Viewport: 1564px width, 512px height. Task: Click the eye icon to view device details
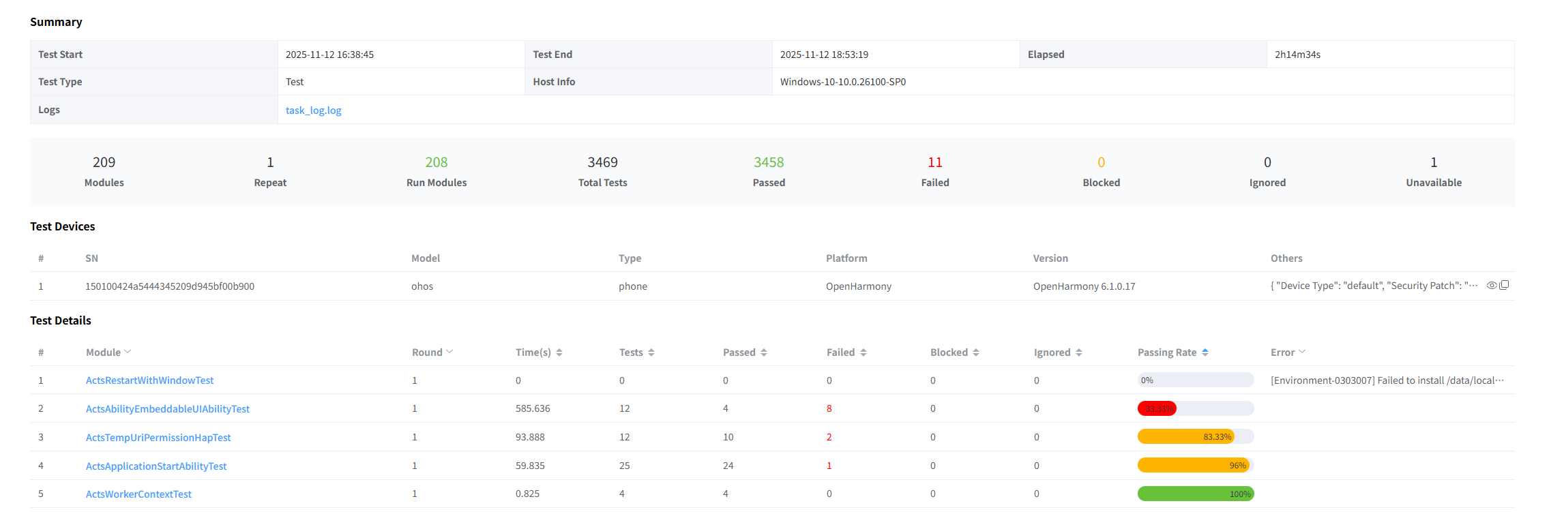1492,286
